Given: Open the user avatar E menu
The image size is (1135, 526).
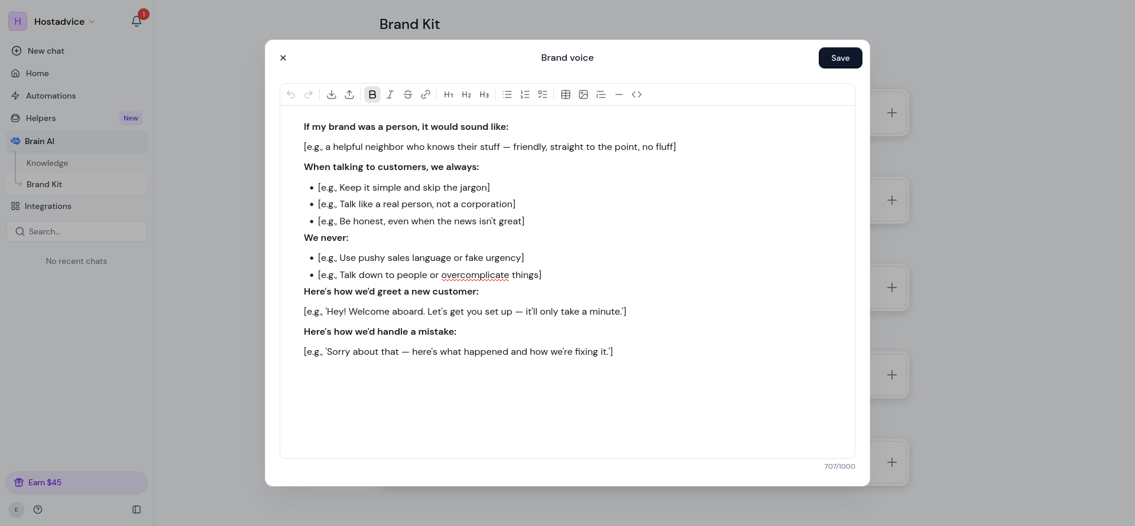Looking at the screenshot, I should click(x=17, y=509).
